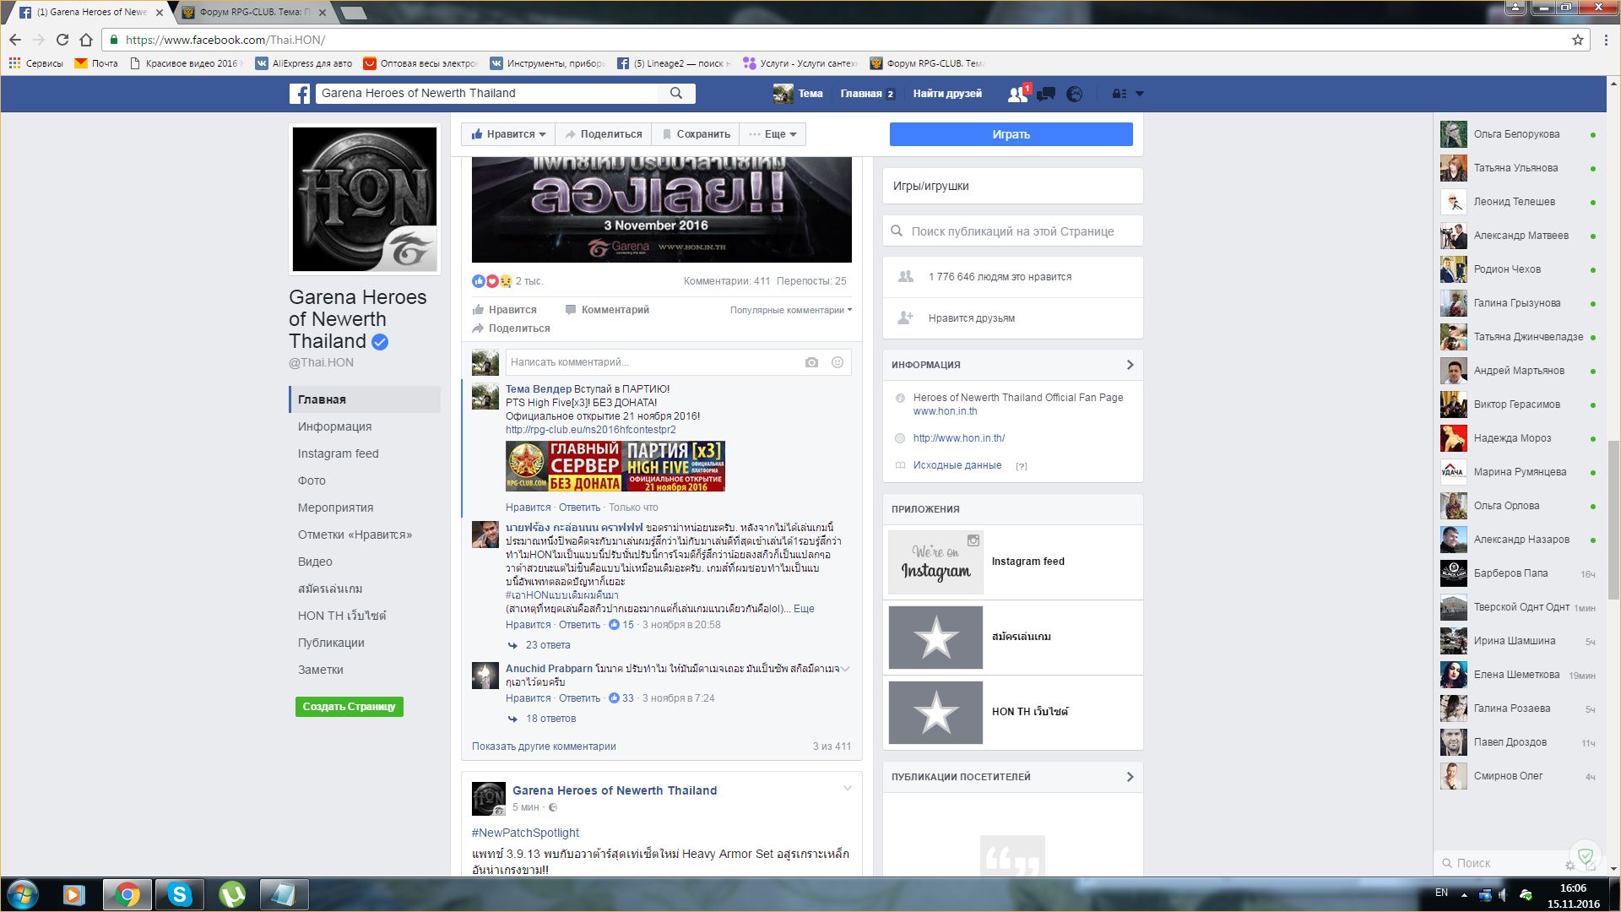Expand the account menu arrow in header
Image resolution: width=1621 pixels, height=912 pixels.
click(x=1140, y=94)
